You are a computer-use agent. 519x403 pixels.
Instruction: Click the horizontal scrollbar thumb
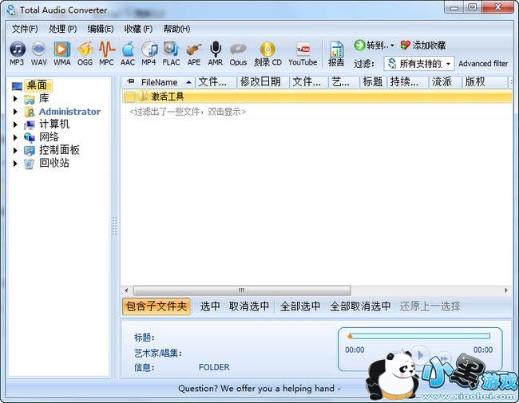tap(242, 290)
